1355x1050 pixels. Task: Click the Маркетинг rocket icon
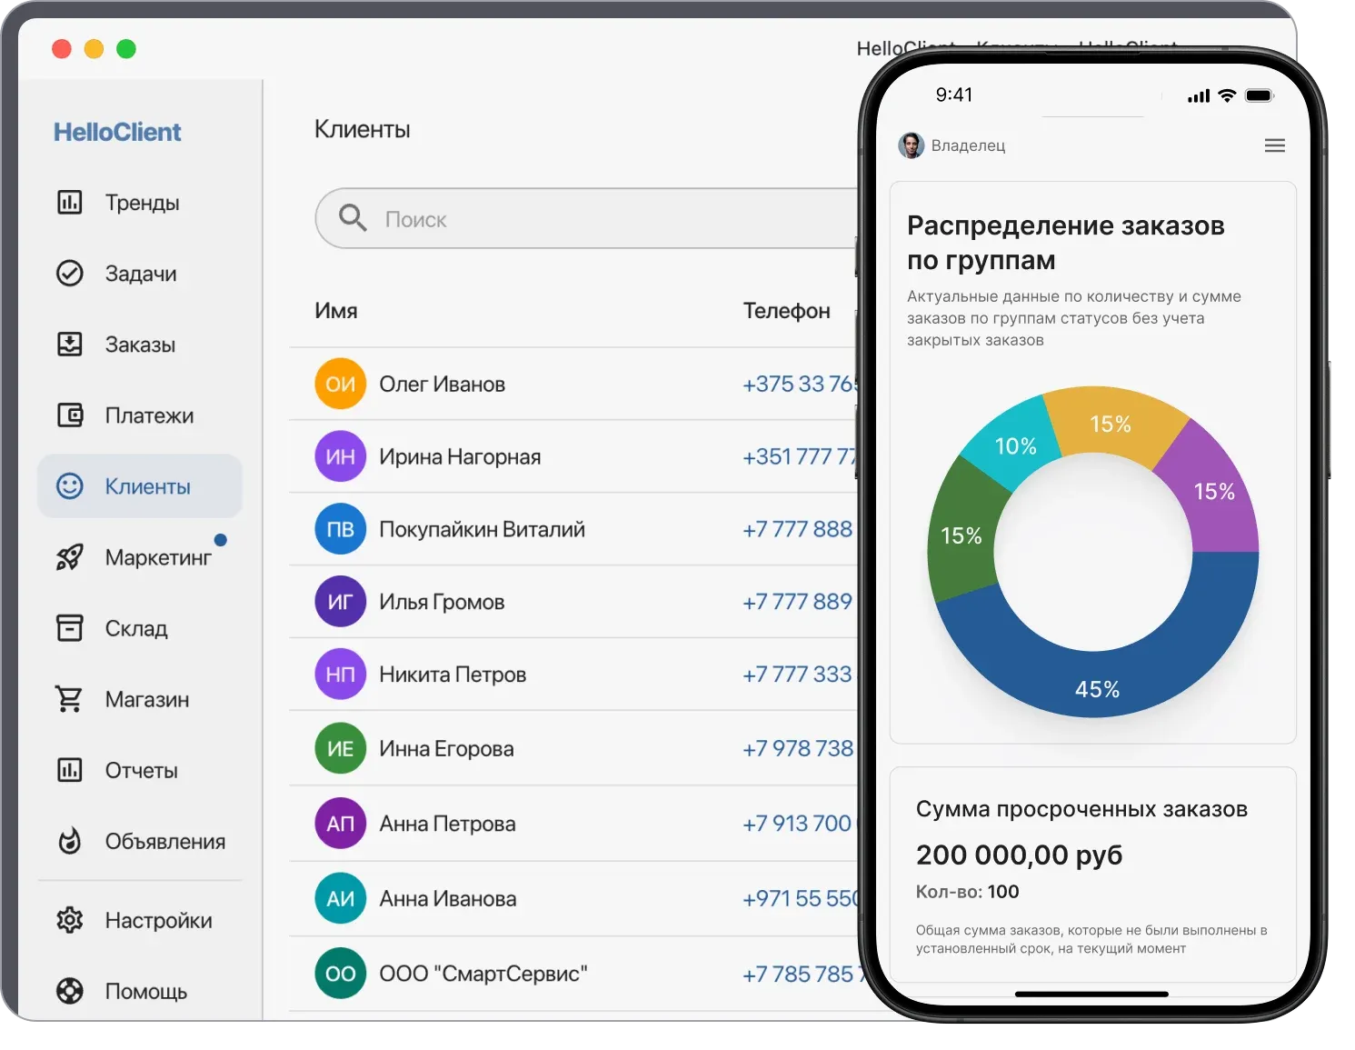tap(70, 556)
